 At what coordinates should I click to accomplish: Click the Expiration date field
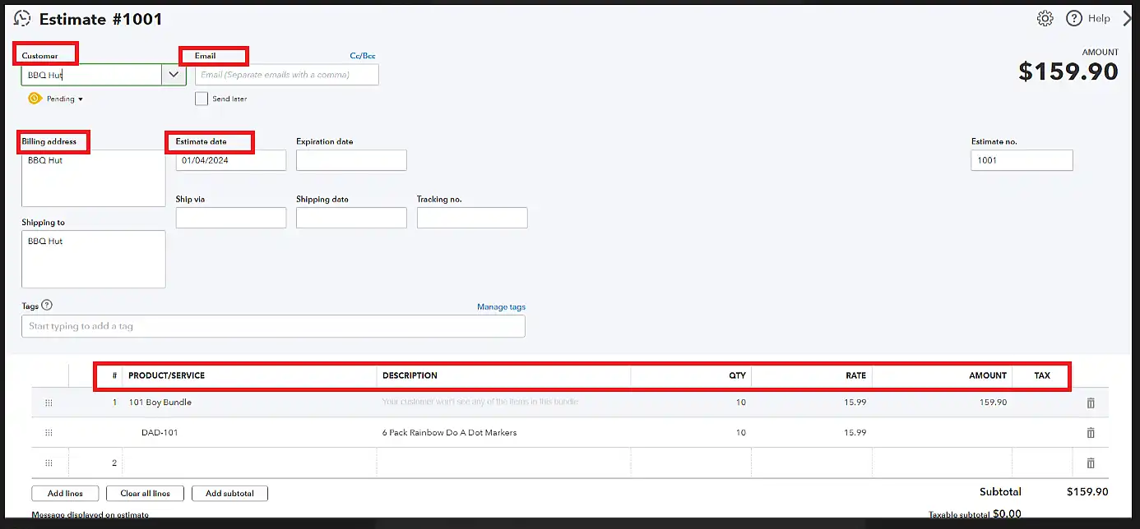click(x=351, y=160)
